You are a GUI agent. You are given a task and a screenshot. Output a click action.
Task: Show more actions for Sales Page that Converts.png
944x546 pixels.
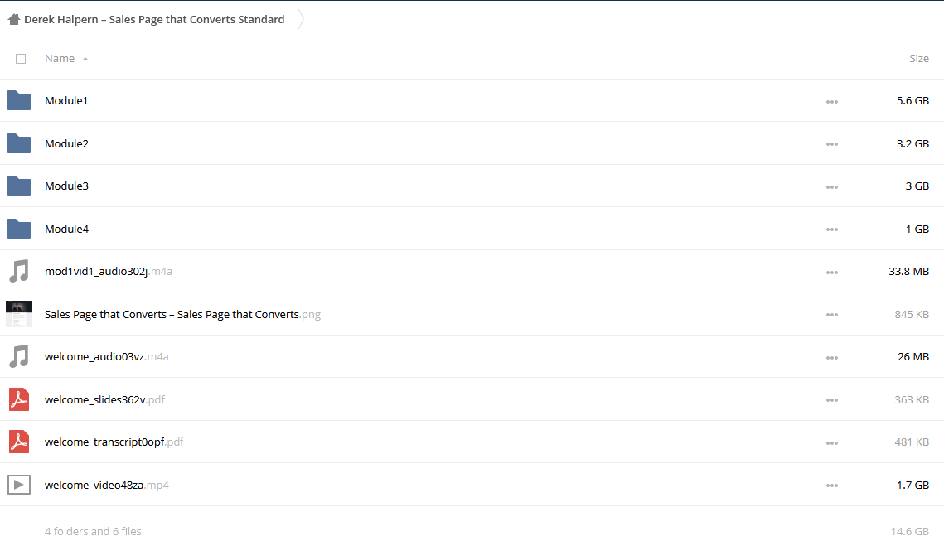click(832, 316)
